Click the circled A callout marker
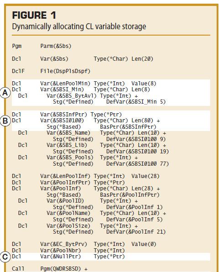 click(x=5, y=93)
